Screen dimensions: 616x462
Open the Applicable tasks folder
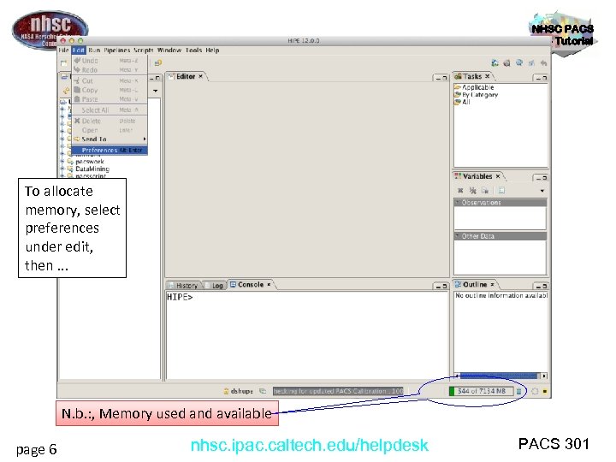[x=474, y=87]
